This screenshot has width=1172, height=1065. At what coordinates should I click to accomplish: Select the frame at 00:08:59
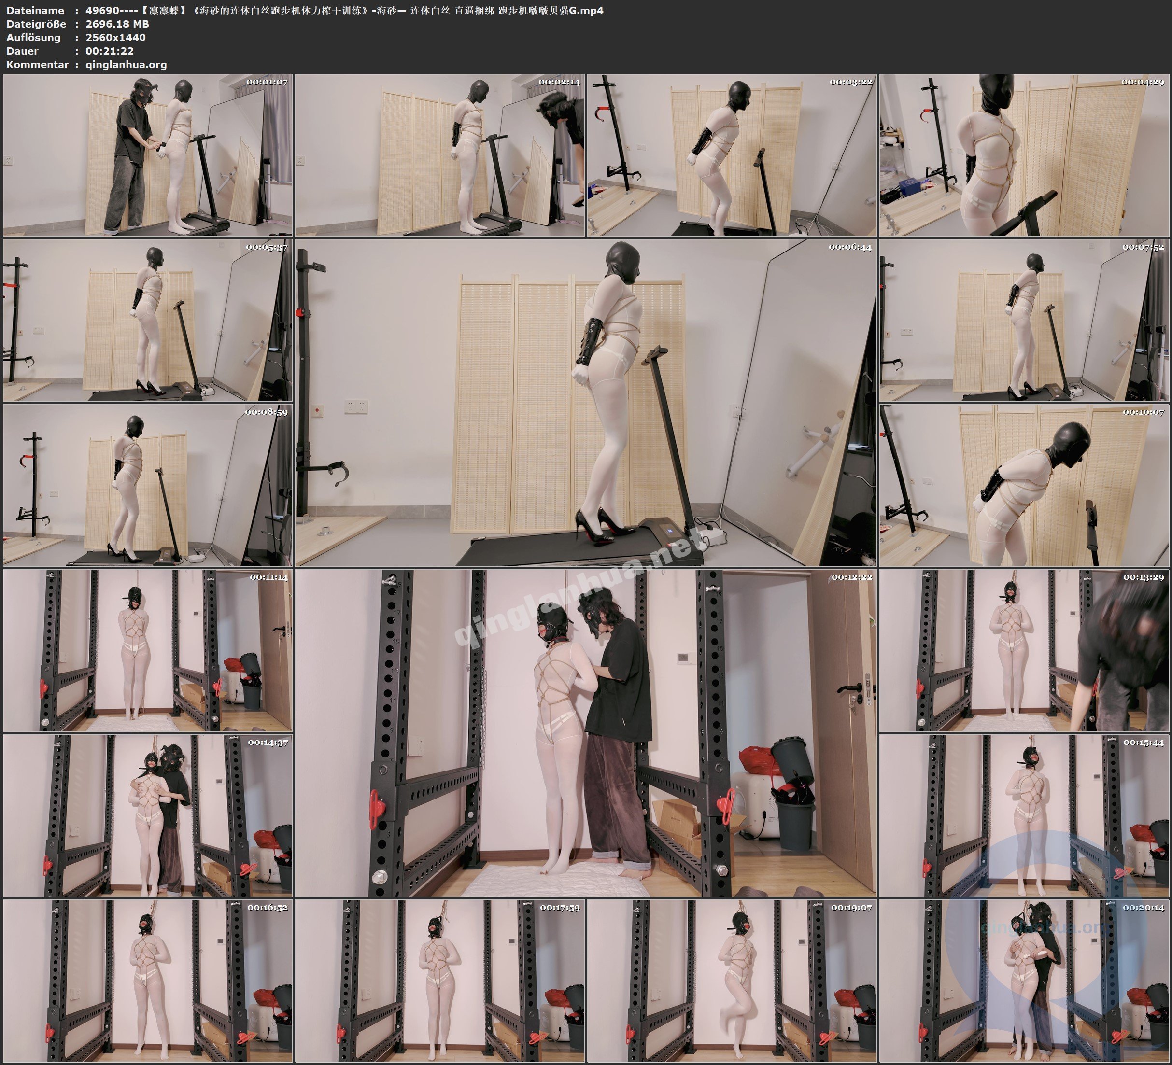148,485
